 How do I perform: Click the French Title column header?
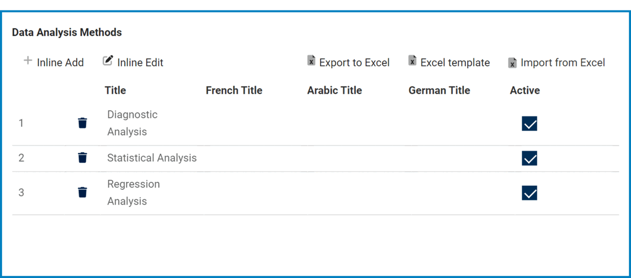pyautogui.click(x=234, y=90)
